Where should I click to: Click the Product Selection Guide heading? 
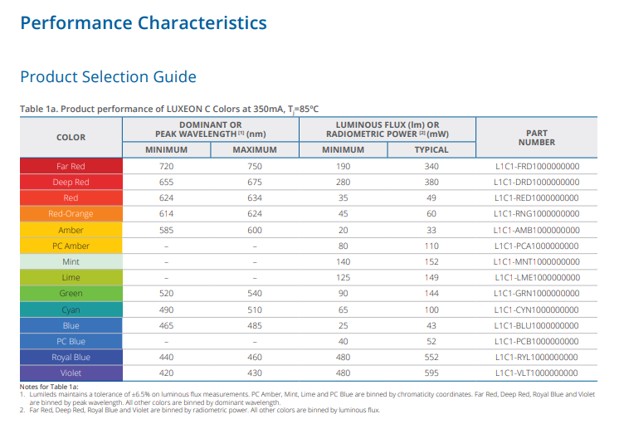coord(108,77)
